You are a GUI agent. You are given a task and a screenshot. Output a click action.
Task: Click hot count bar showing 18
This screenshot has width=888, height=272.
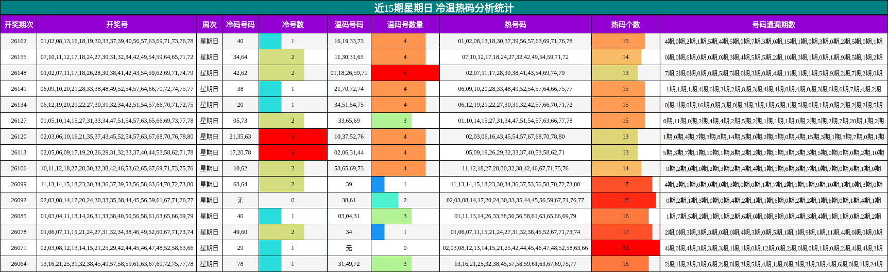tap(624, 200)
